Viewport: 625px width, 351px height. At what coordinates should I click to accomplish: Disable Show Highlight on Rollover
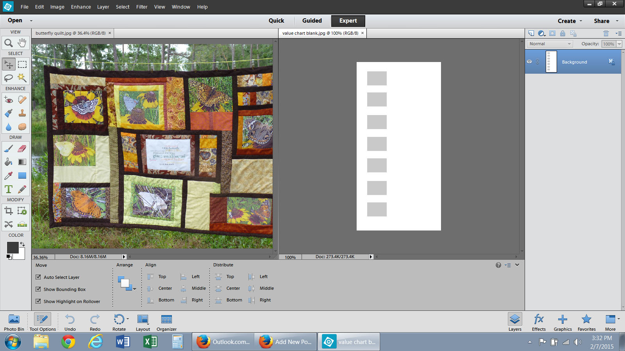tap(38, 301)
